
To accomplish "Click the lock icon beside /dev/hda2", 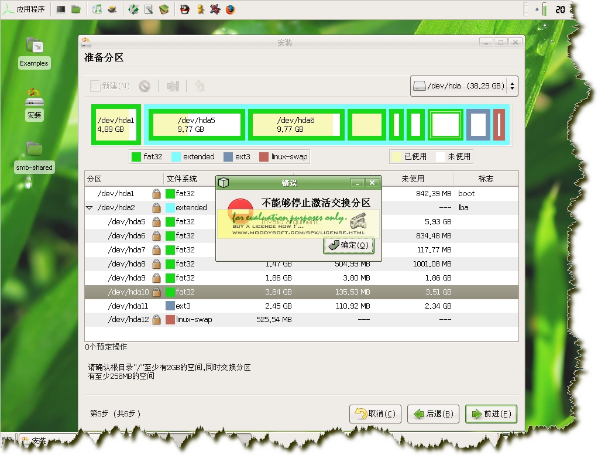I will [x=156, y=208].
